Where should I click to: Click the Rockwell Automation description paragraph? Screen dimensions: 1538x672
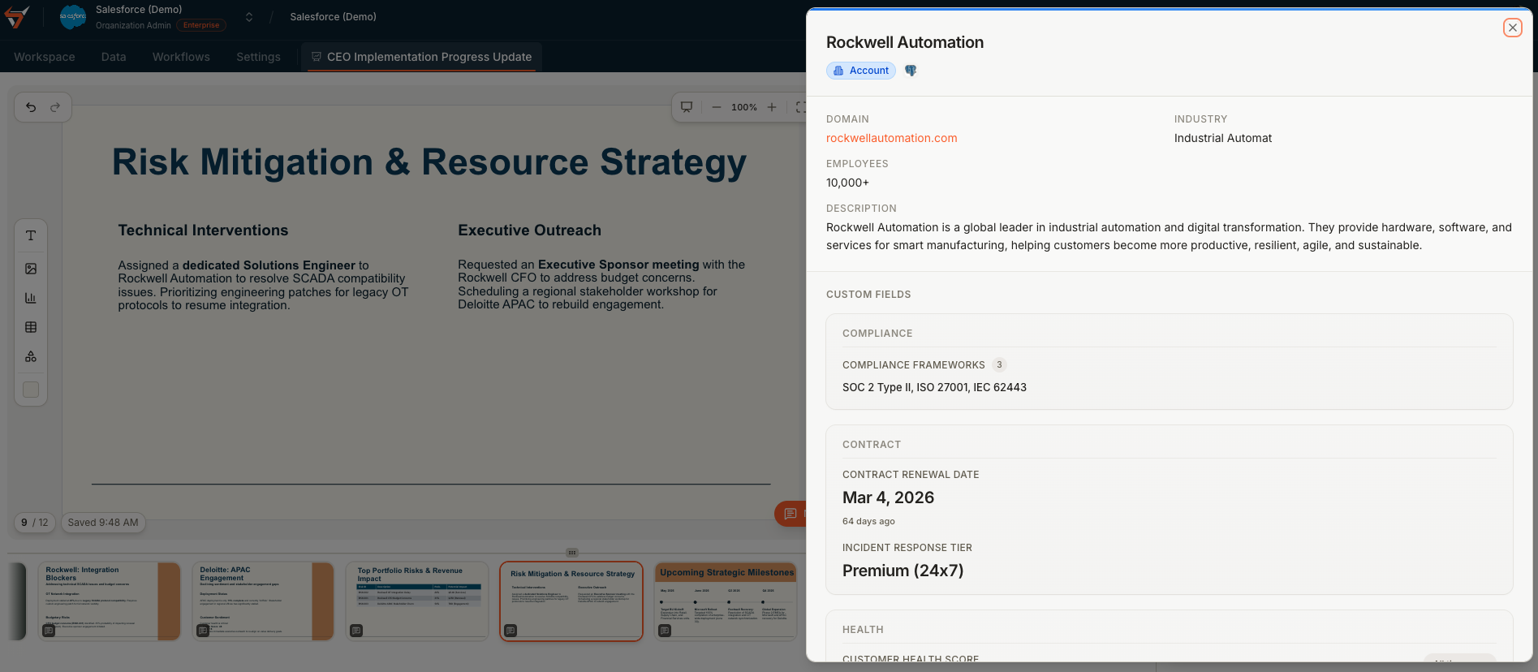click(1169, 236)
